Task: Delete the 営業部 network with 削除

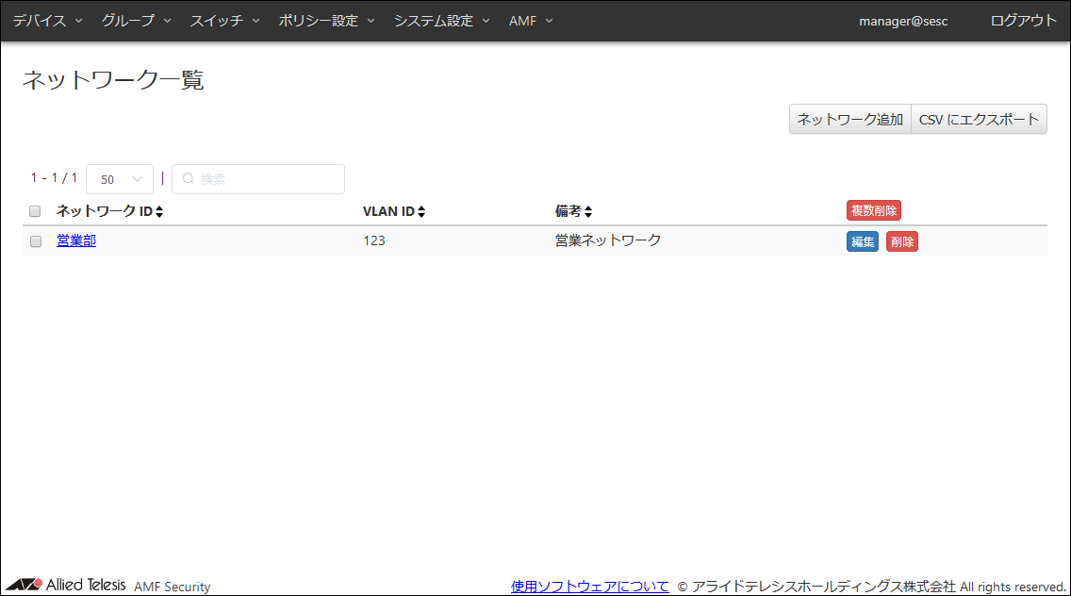Action: (901, 241)
